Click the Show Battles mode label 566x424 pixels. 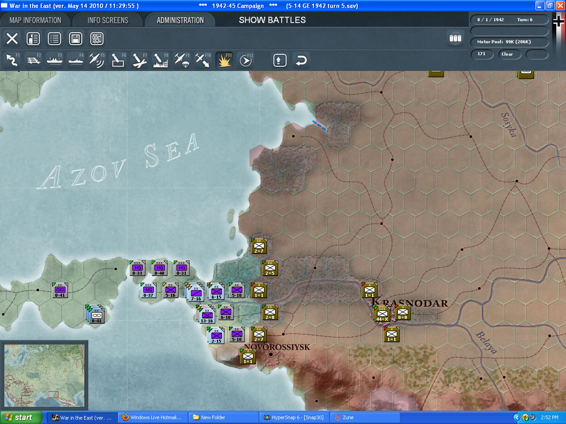point(272,20)
